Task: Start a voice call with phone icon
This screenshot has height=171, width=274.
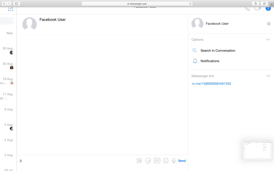Action: [247, 9]
